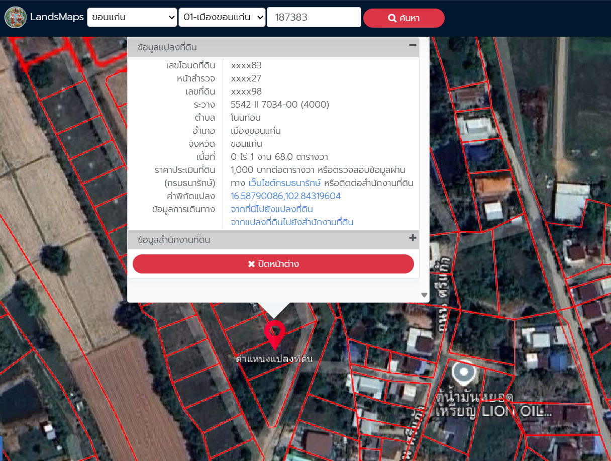Click the LandsMaps round emblem logo
Image resolution: width=611 pixels, height=461 pixels.
tap(16, 18)
